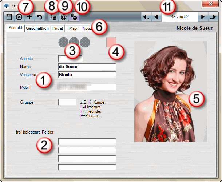Click the copy contact icon
Viewport: 222px width, 182px height.
53,17
